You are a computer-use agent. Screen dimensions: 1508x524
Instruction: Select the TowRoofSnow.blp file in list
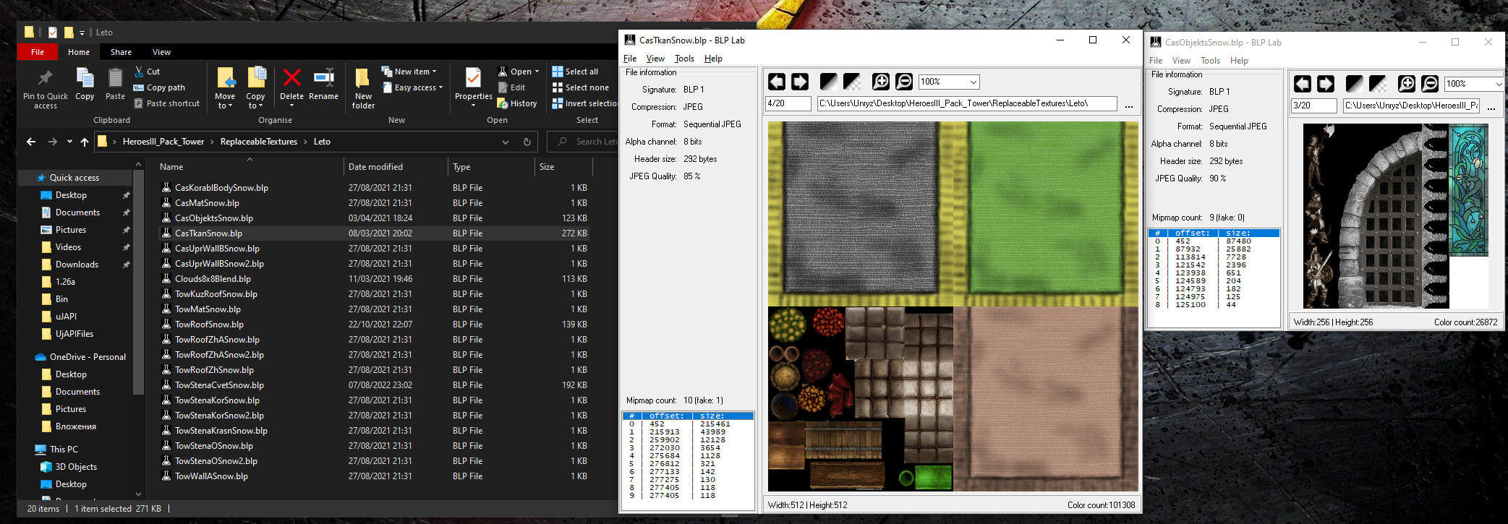click(x=209, y=325)
